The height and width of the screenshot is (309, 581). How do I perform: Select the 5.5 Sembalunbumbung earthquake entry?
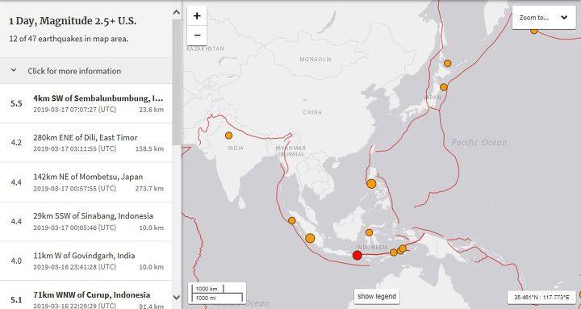[x=86, y=103]
